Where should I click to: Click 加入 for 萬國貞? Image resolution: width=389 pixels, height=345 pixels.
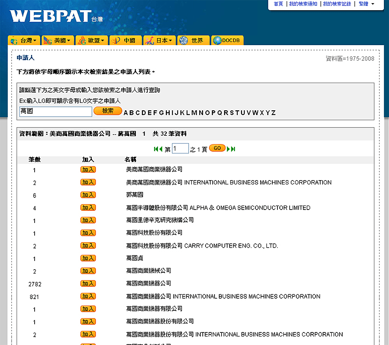click(x=88, y=258)
